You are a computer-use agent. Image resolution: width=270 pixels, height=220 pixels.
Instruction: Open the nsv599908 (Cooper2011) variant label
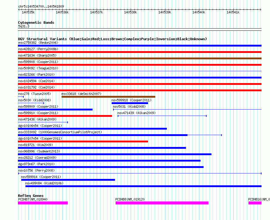[x=38, y=62]
